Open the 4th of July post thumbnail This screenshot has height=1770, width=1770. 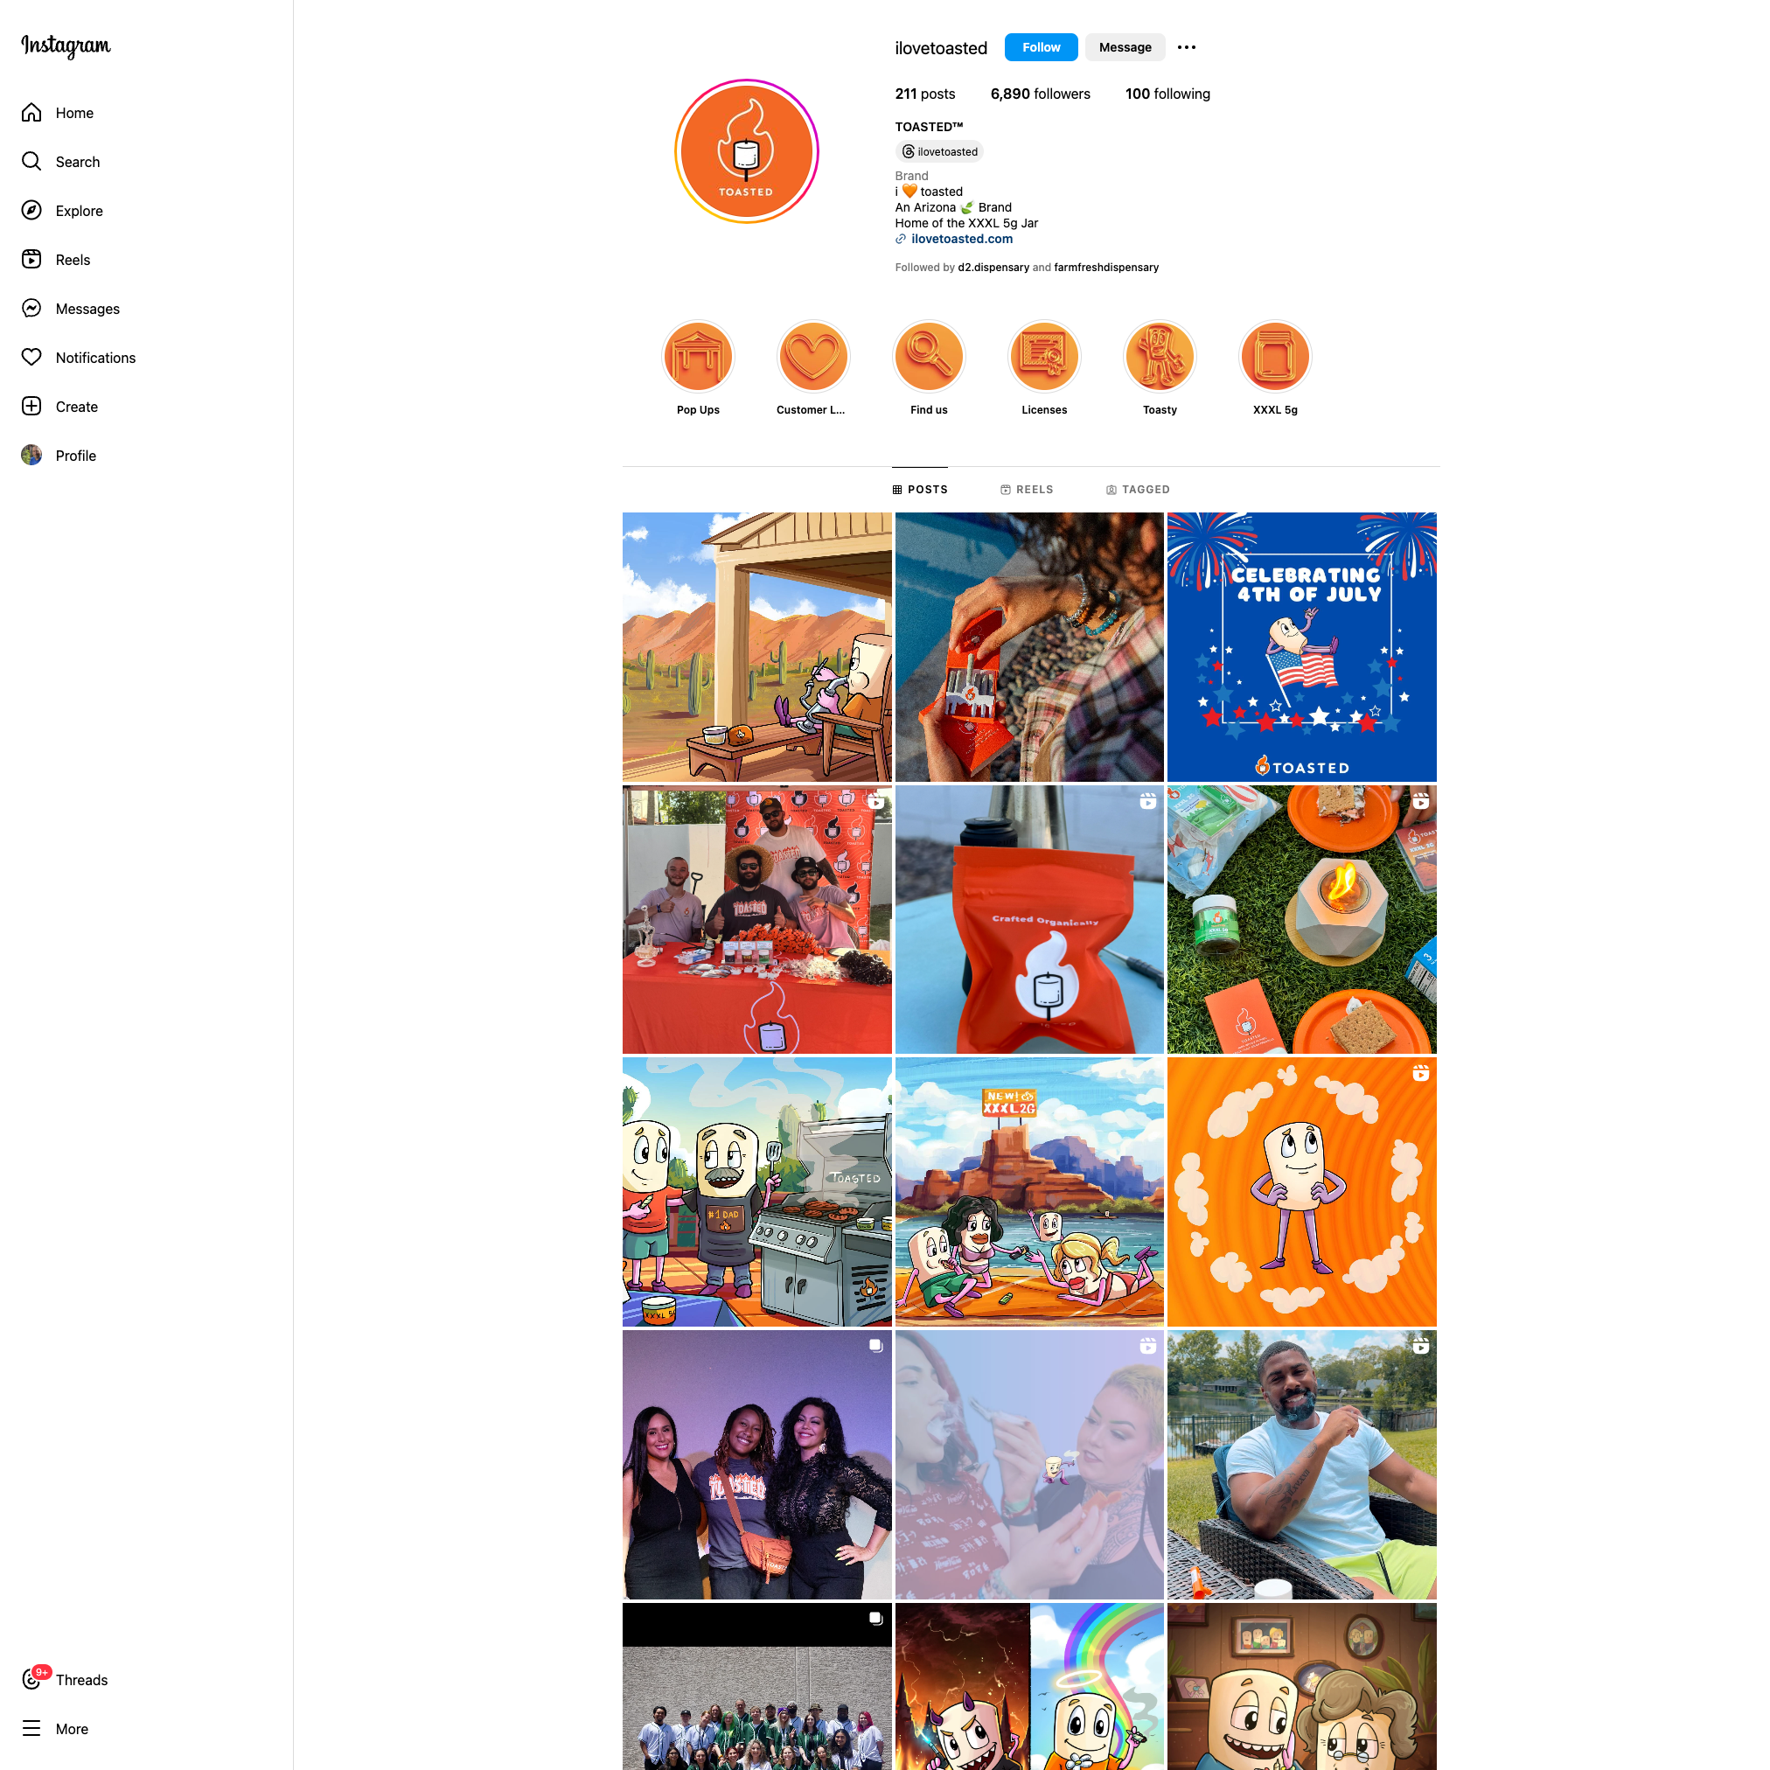tap(1302, 647)
